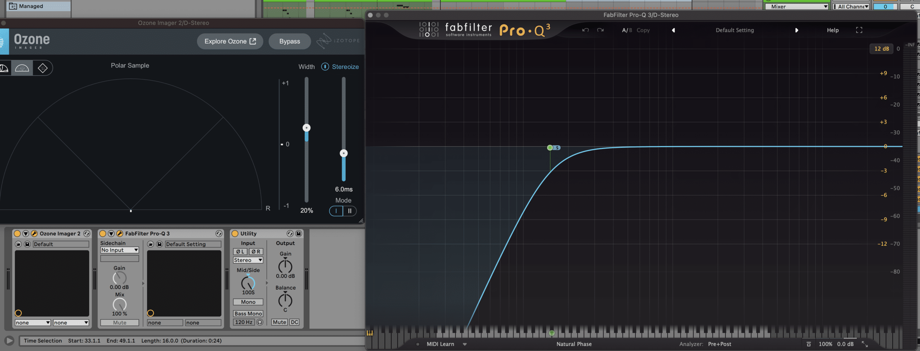Toggle FabFilter Pro-Q 3 device activator
The height and width of the screenshot is (351, 920).
click(102, 234)
